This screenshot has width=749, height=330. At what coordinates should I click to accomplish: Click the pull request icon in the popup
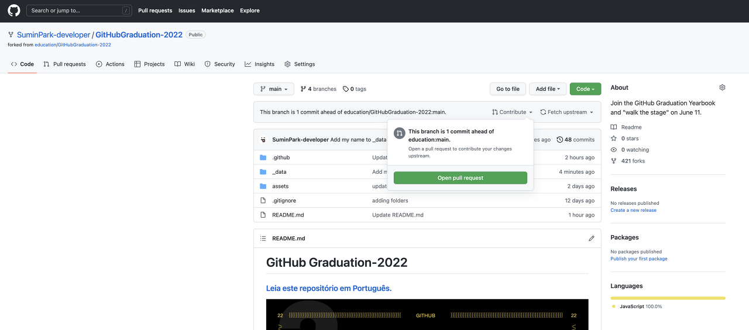tap(399, 133)
